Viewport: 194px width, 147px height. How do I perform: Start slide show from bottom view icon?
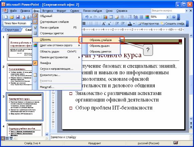coord(11,138)
